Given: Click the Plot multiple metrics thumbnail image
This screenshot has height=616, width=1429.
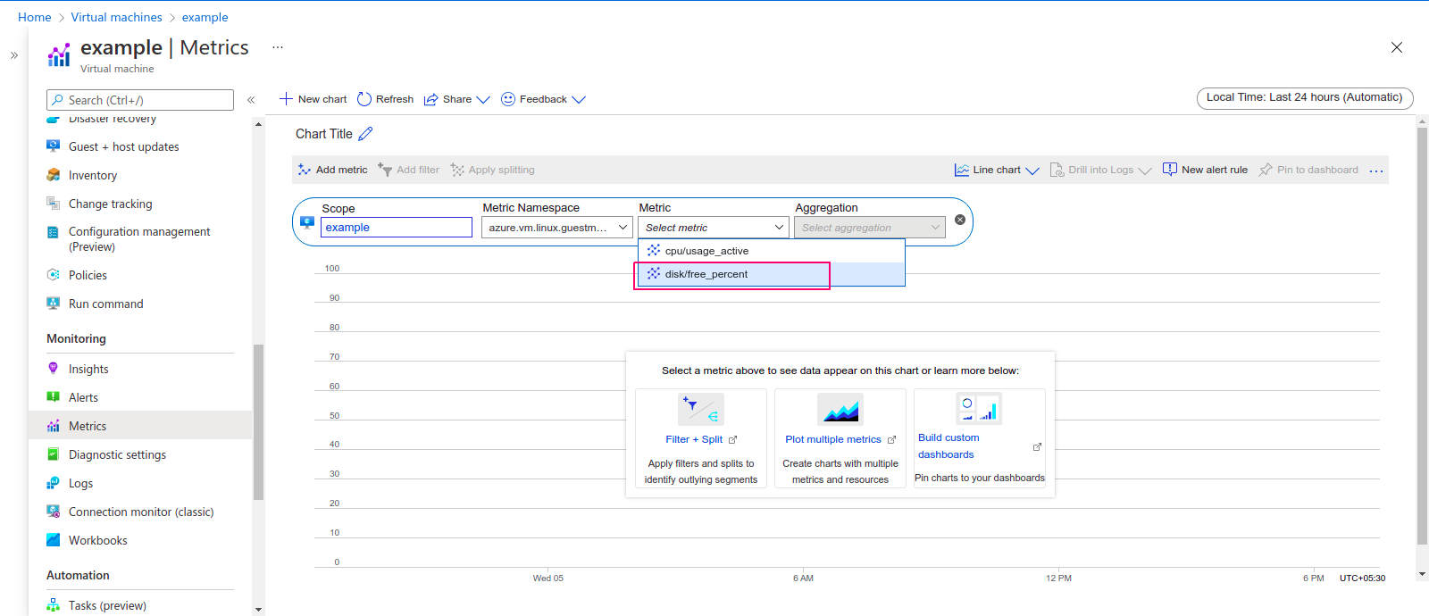Looking at the screenshot, I should coord(840,410).
